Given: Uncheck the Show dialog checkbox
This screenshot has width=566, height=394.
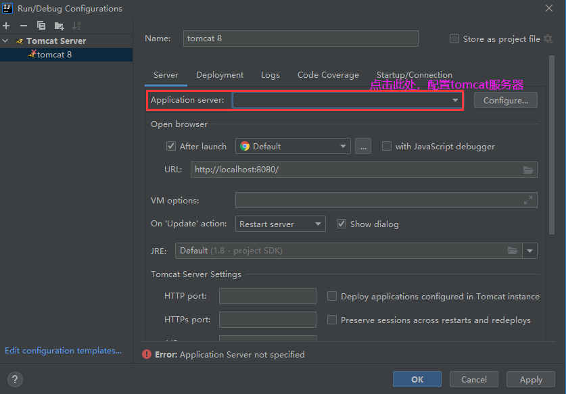Looking at the screenshot, I should 341,224.
